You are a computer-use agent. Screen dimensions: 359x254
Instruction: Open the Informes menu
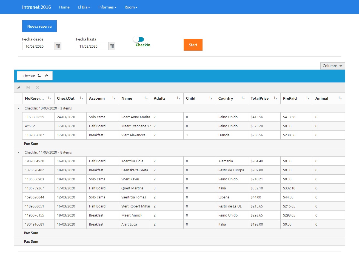[x=107, y=7]
